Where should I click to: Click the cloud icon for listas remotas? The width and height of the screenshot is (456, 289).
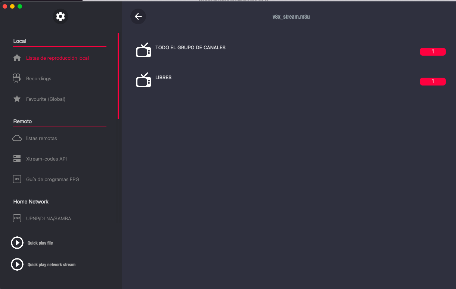click(17, 138)
